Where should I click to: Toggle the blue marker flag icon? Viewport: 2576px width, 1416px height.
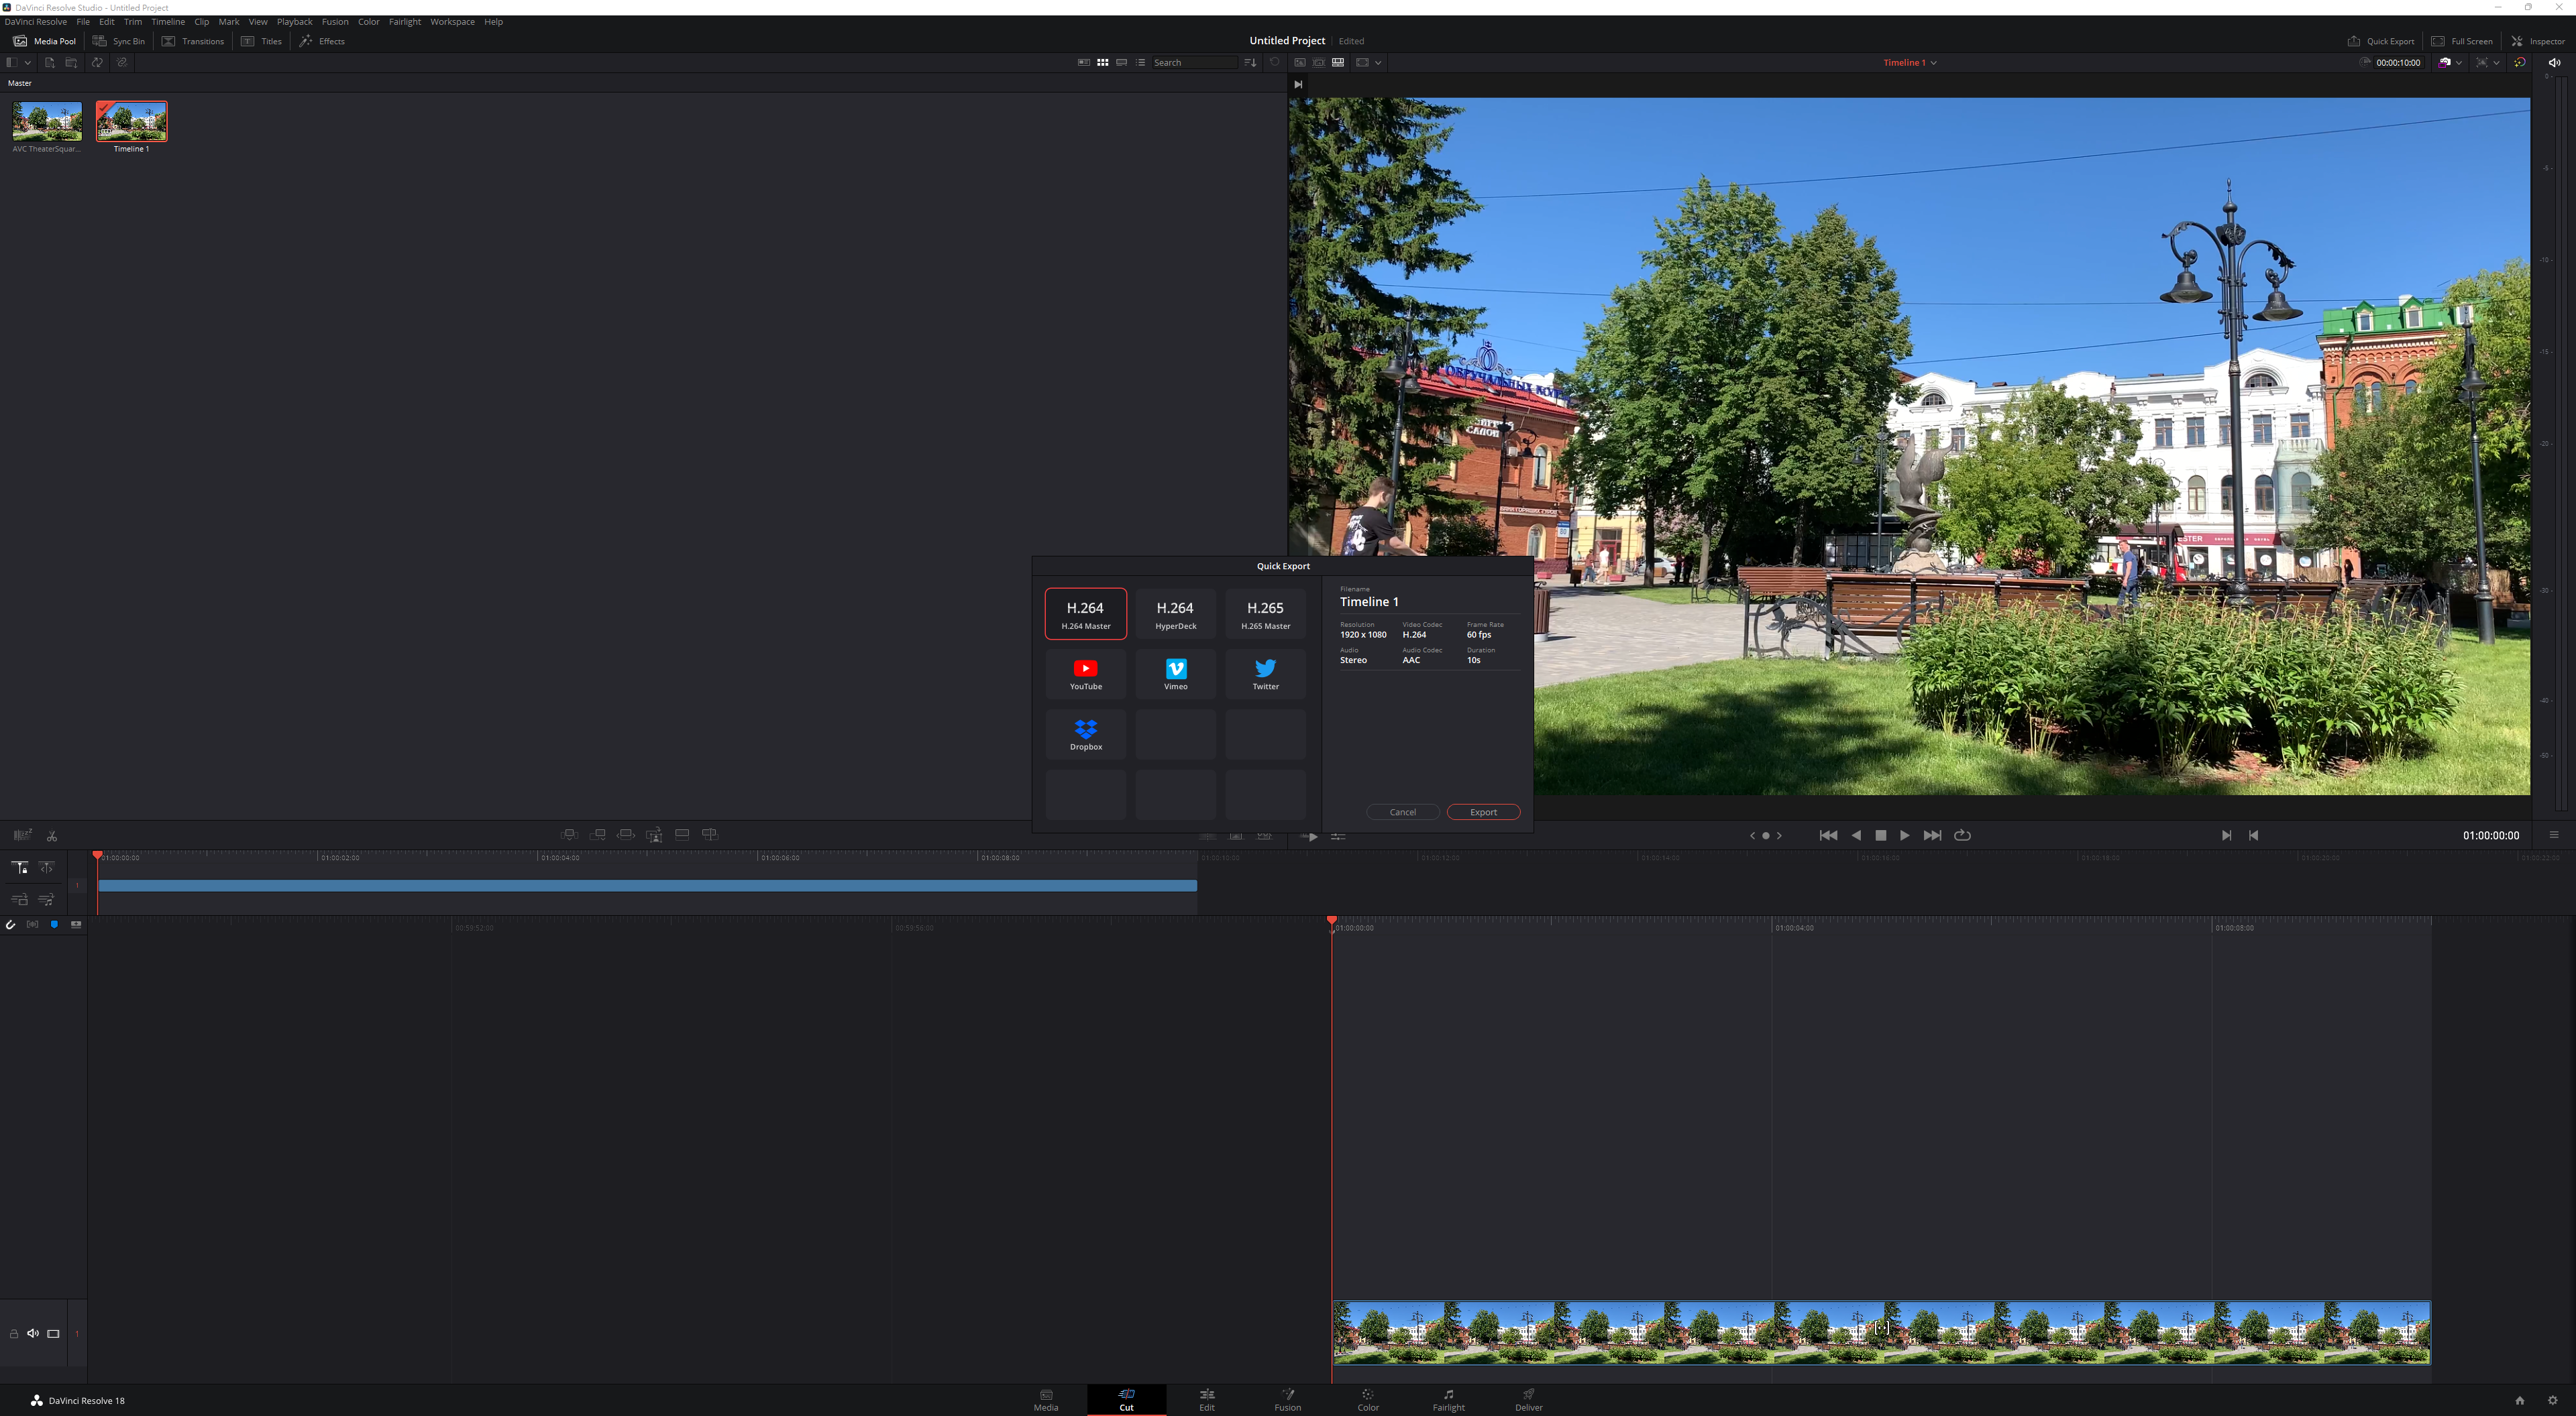tap(54, 925)
